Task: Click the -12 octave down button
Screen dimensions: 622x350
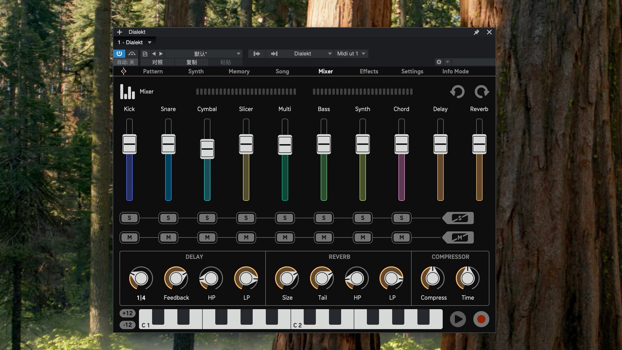Action: point(128,325)
